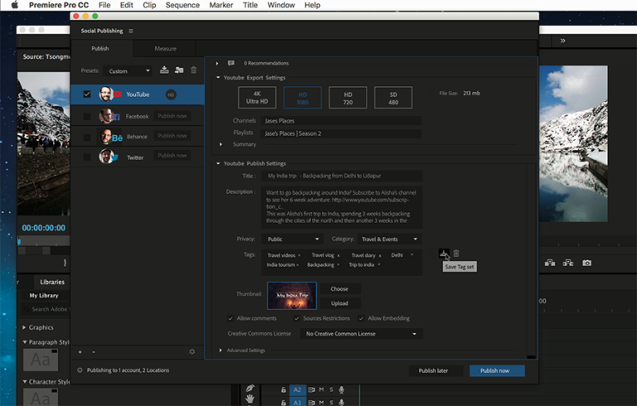Click the Publish later button
Screen dimensions: 637x406
pyautogui.click(x=435, y=370)
